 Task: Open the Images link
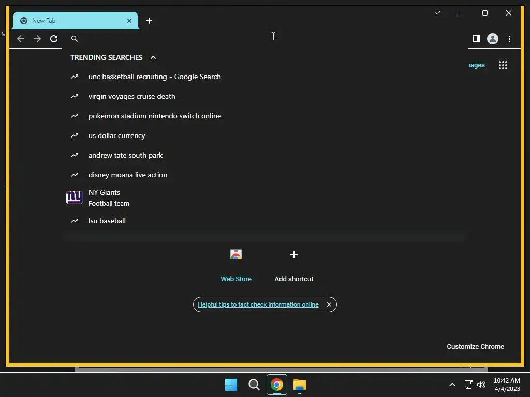click(x=476, y=65)
